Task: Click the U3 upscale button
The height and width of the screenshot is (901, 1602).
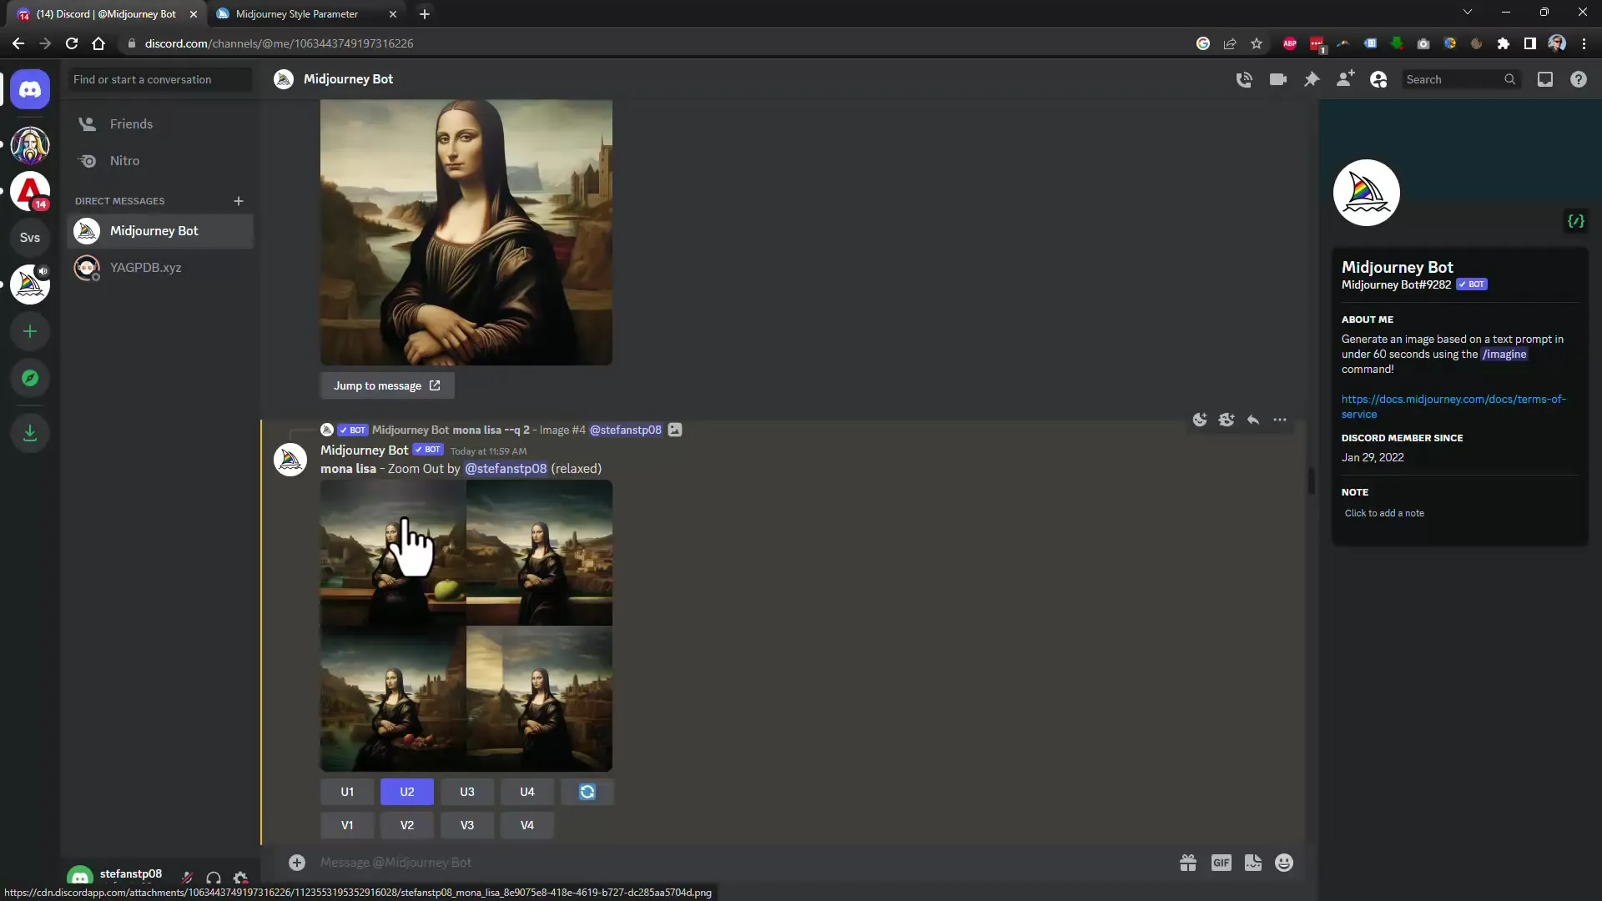Action: click(x=467, y=791)
